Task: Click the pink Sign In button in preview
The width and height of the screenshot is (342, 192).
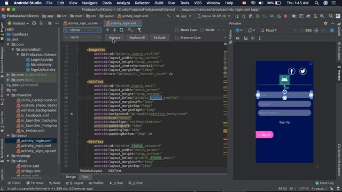Action: pos(265,135)
